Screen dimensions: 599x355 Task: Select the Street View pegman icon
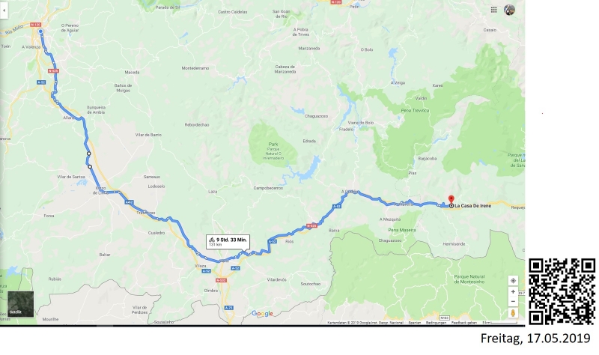pyautogui.click(x=513, y=312)
